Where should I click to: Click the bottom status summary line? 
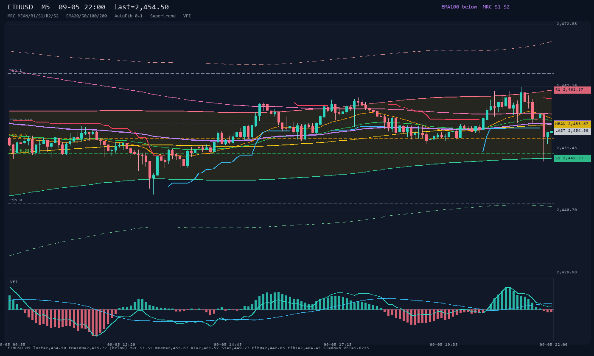tap(188, 348)
